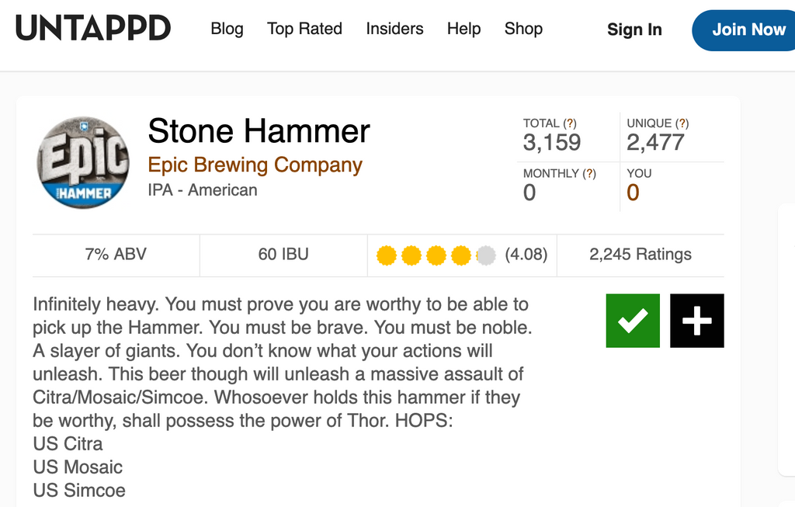Go to the Top Rated page
Image resolution: width=795 pixels, height=507 pixels.
[x=304, y=29]
